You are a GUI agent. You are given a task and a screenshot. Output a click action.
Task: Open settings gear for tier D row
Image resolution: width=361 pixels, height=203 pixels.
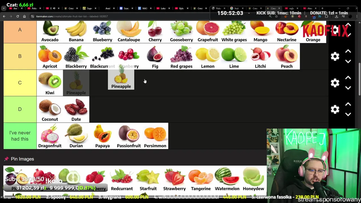click(x=335, y=109)
